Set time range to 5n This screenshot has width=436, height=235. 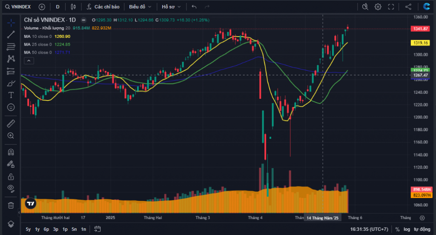pos(74,229)
